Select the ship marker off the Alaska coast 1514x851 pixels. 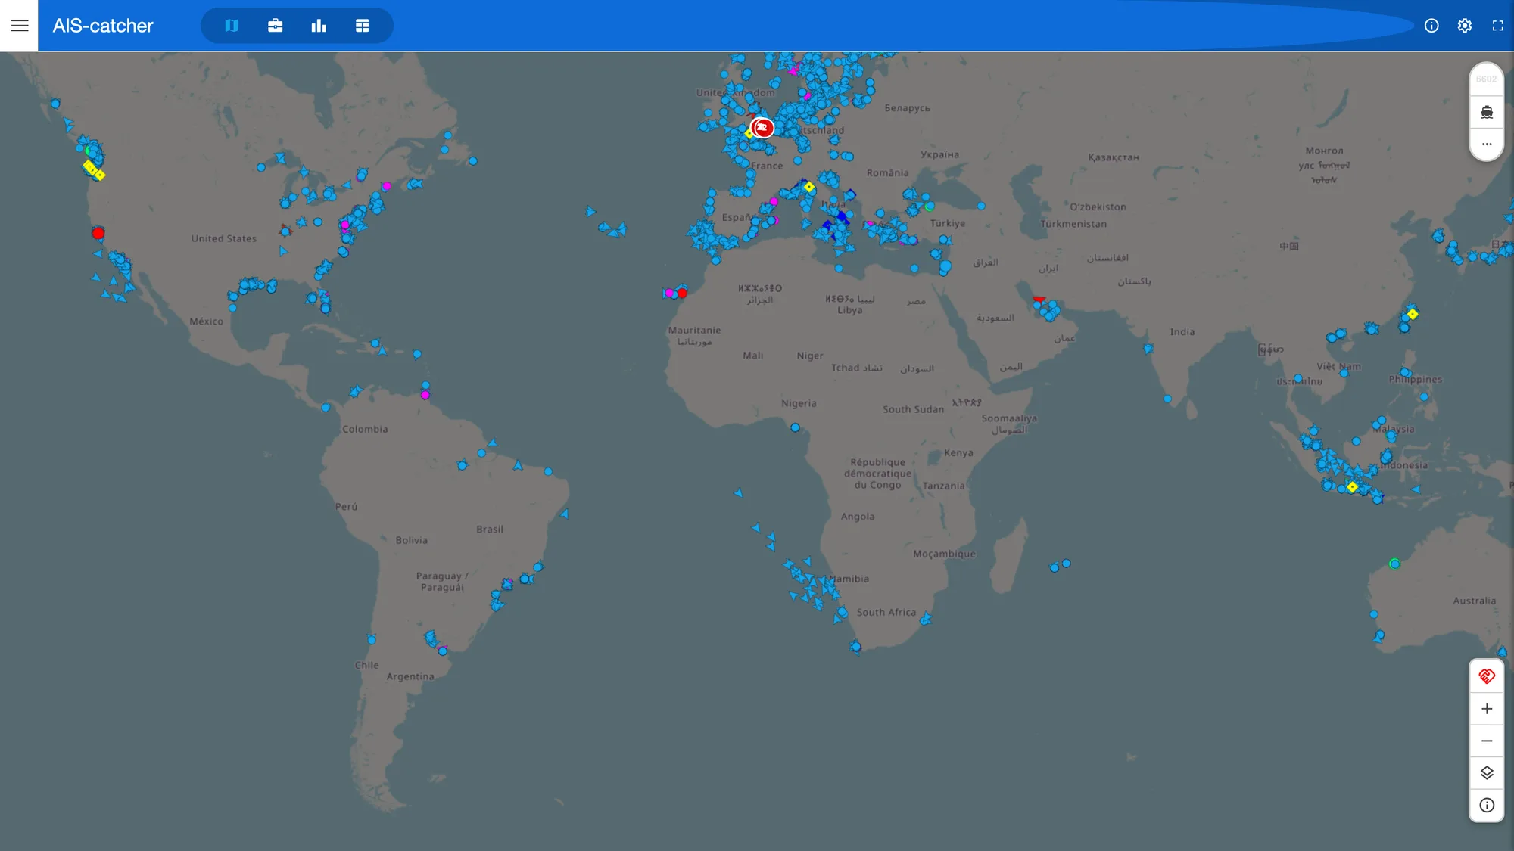pyautogui.click(x=55, y=104)
